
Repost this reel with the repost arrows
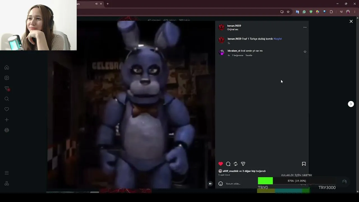(236, 164)
